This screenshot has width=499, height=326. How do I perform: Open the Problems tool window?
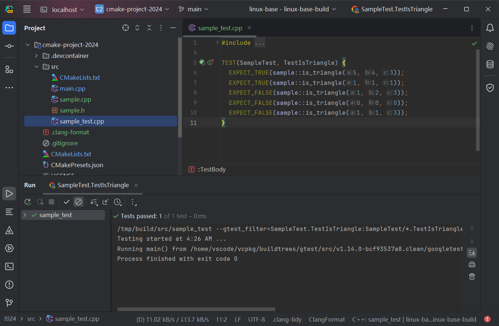coord(9,284)
